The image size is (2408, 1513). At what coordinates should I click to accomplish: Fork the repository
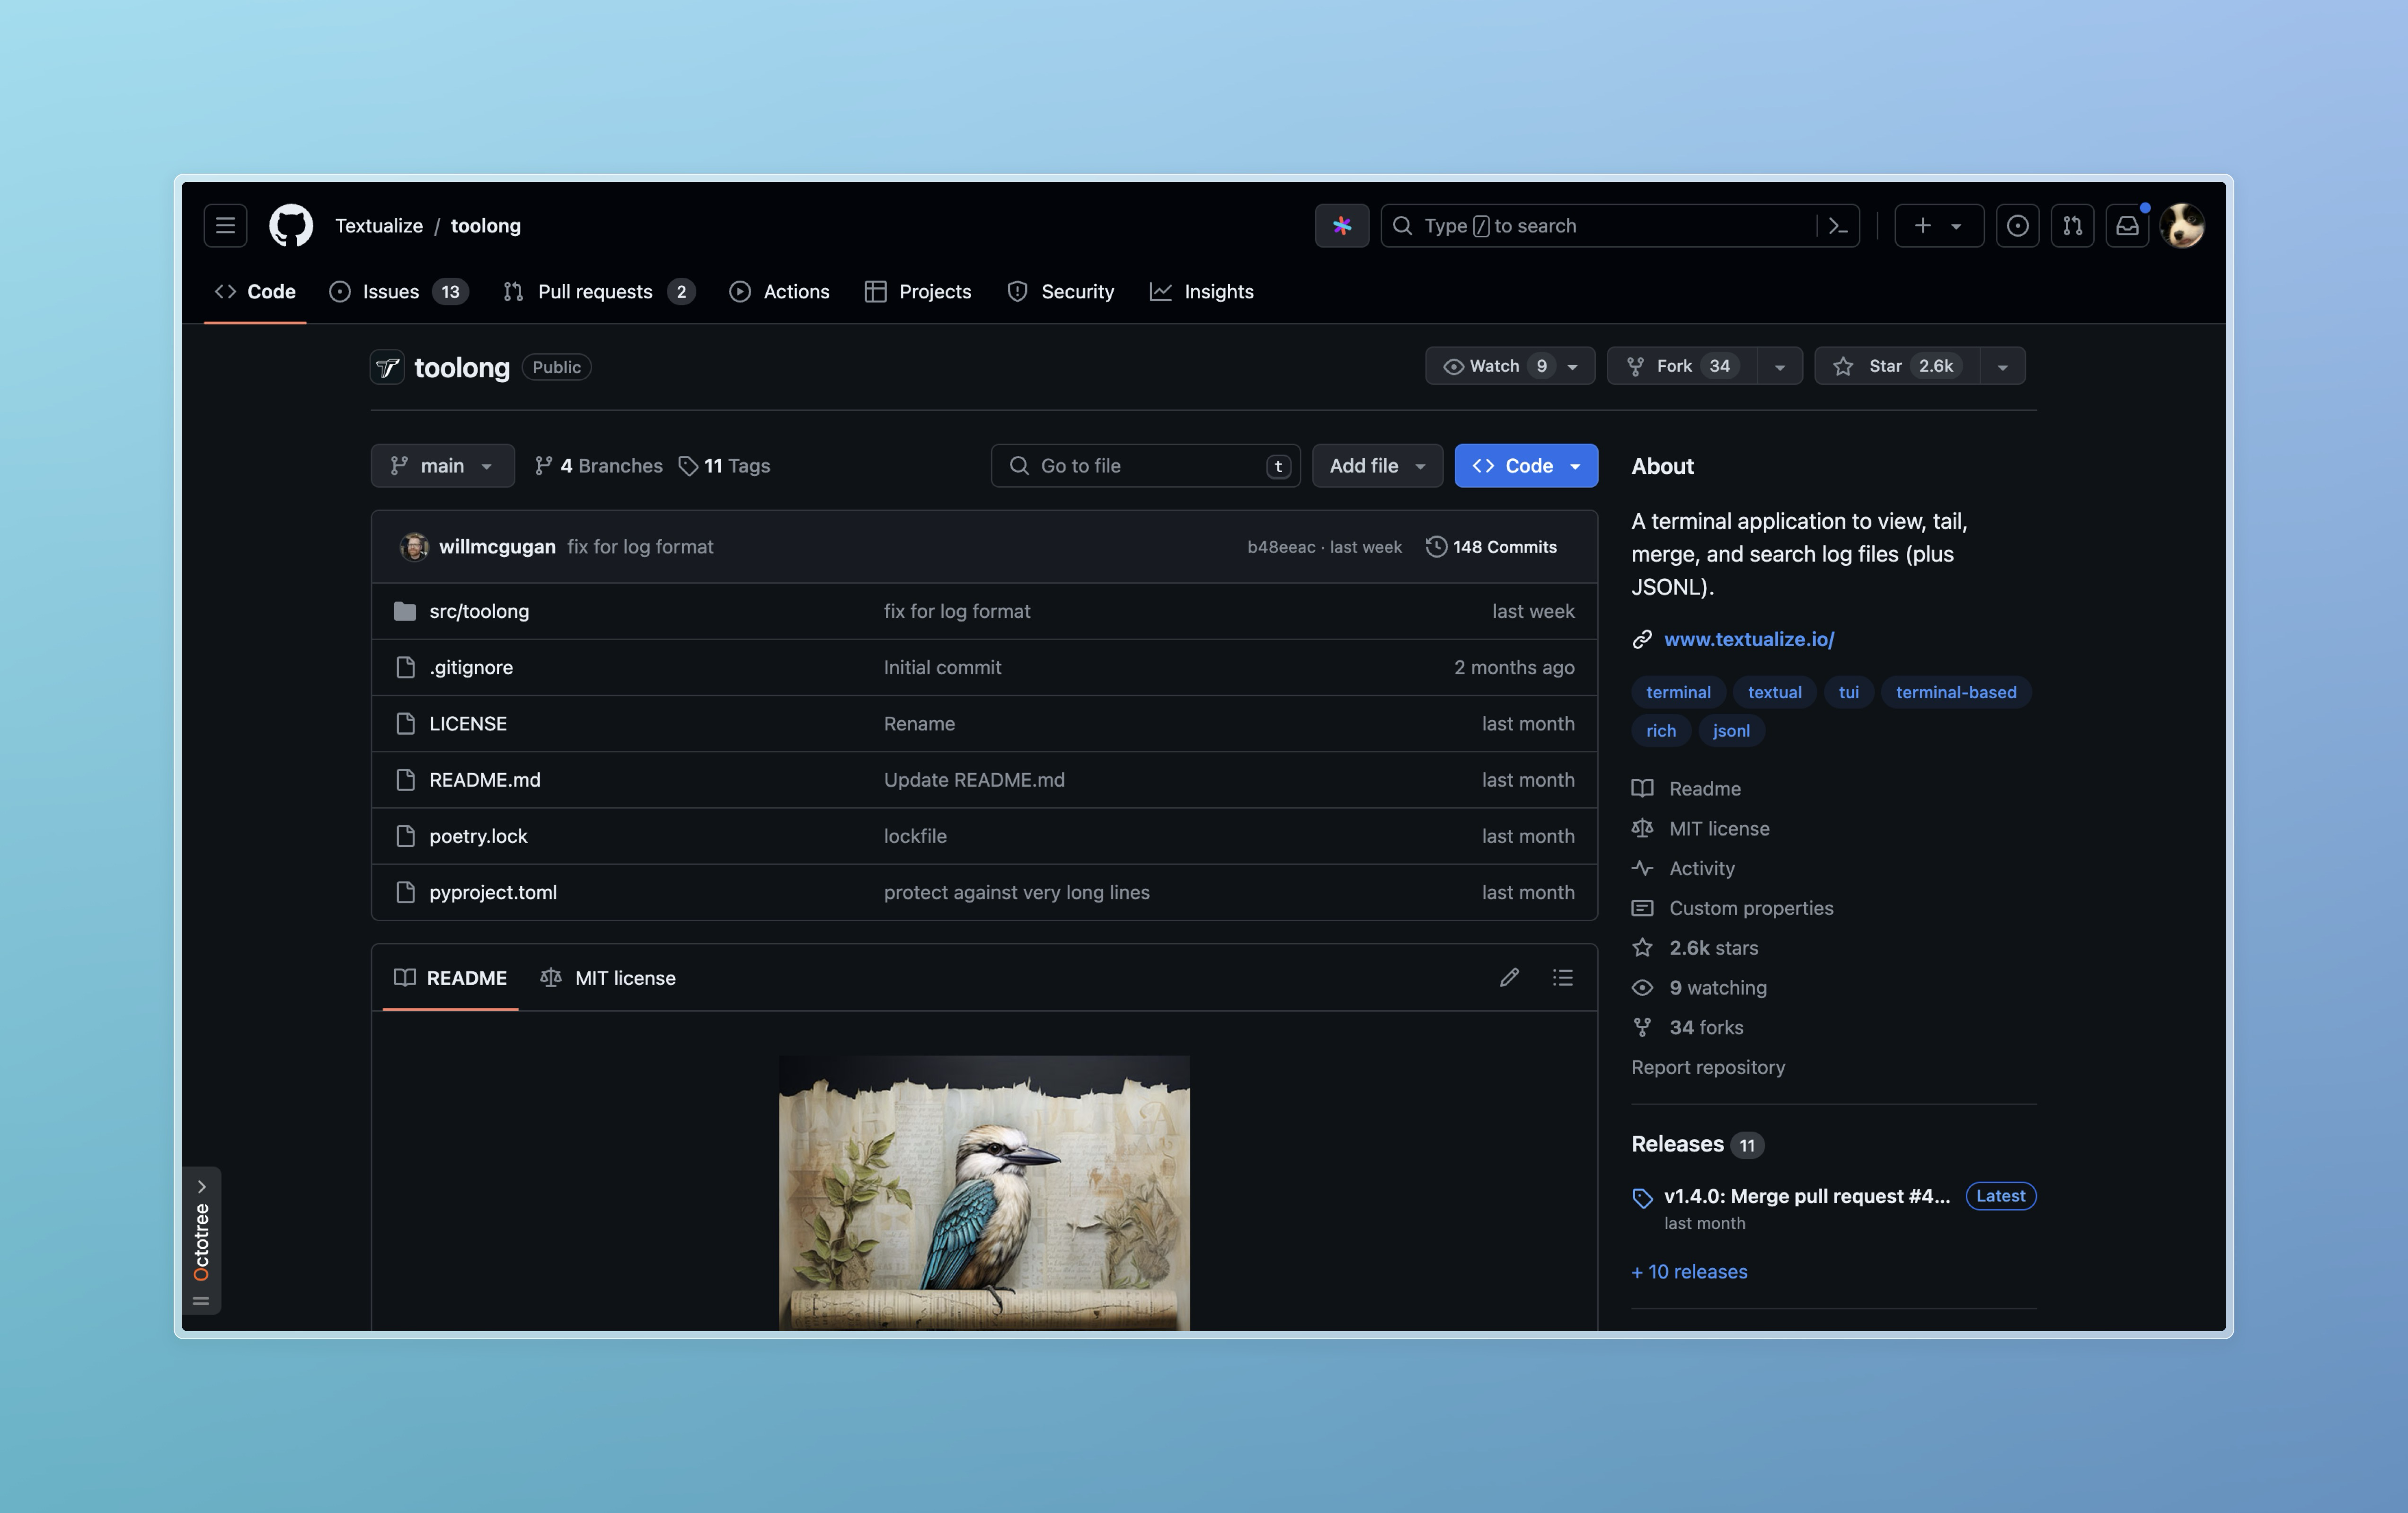(1682, 366)
